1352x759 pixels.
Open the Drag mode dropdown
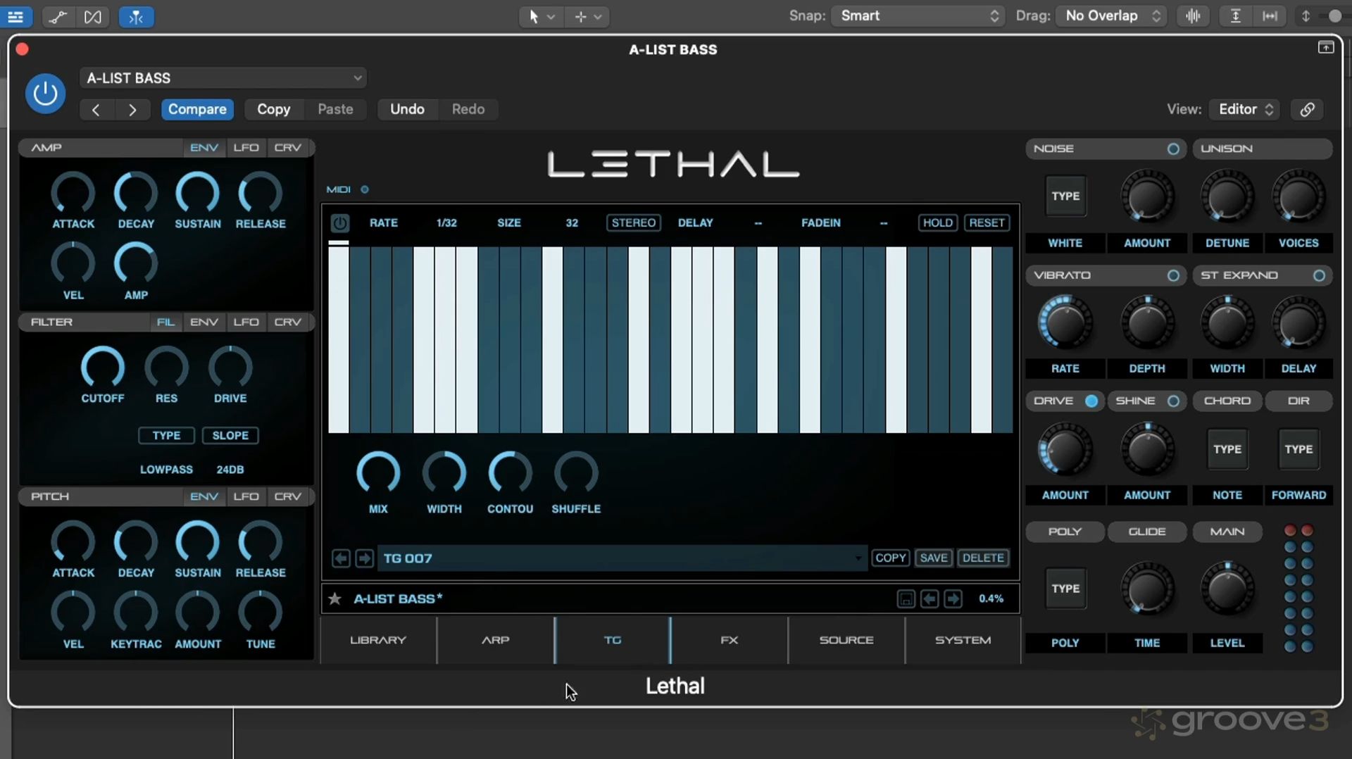point(1113,15)
